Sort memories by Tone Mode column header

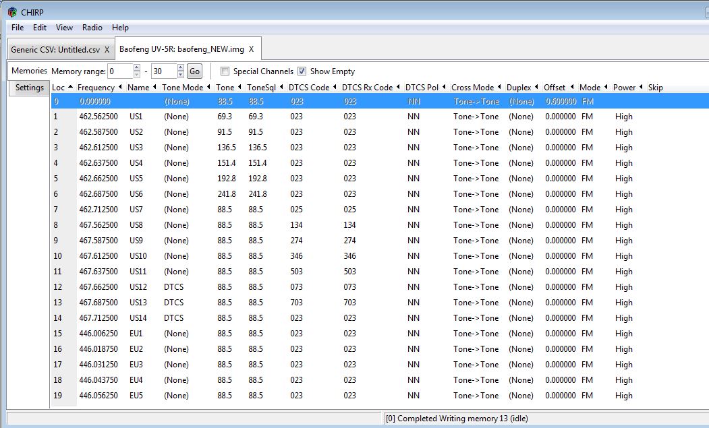(182, 88)
